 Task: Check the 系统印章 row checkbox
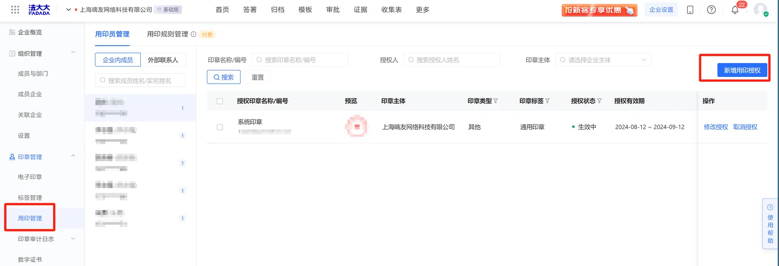[220, 127]
